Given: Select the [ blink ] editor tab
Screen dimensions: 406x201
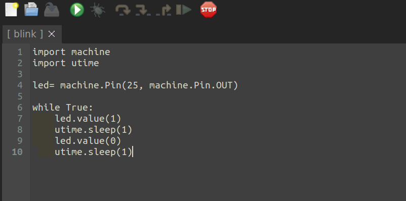Looking at the screenshot, I should [25, 34].
